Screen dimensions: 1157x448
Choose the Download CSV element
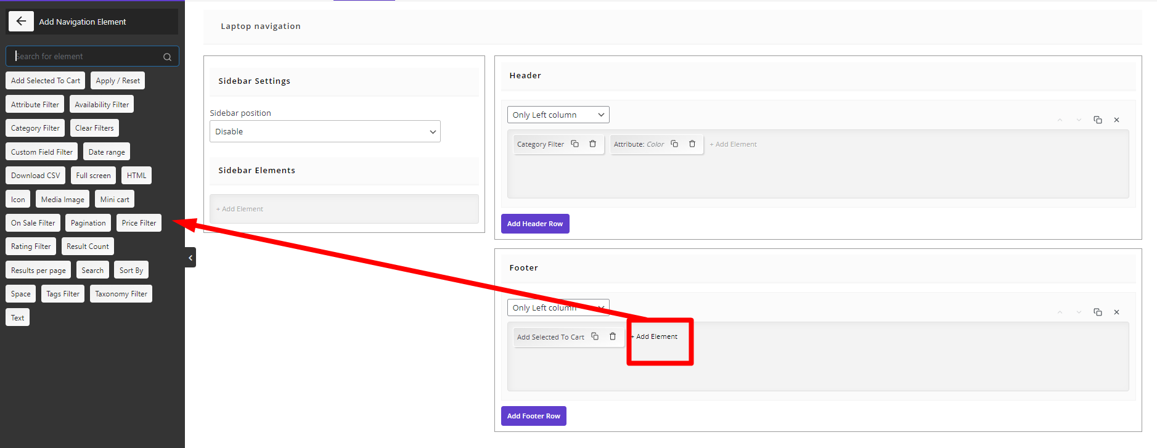(x=36, y=176)
